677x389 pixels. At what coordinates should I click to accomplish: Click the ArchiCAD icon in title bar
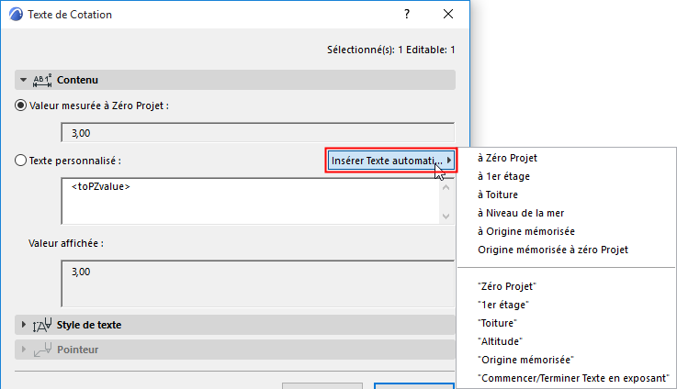[x=15, y=15]
